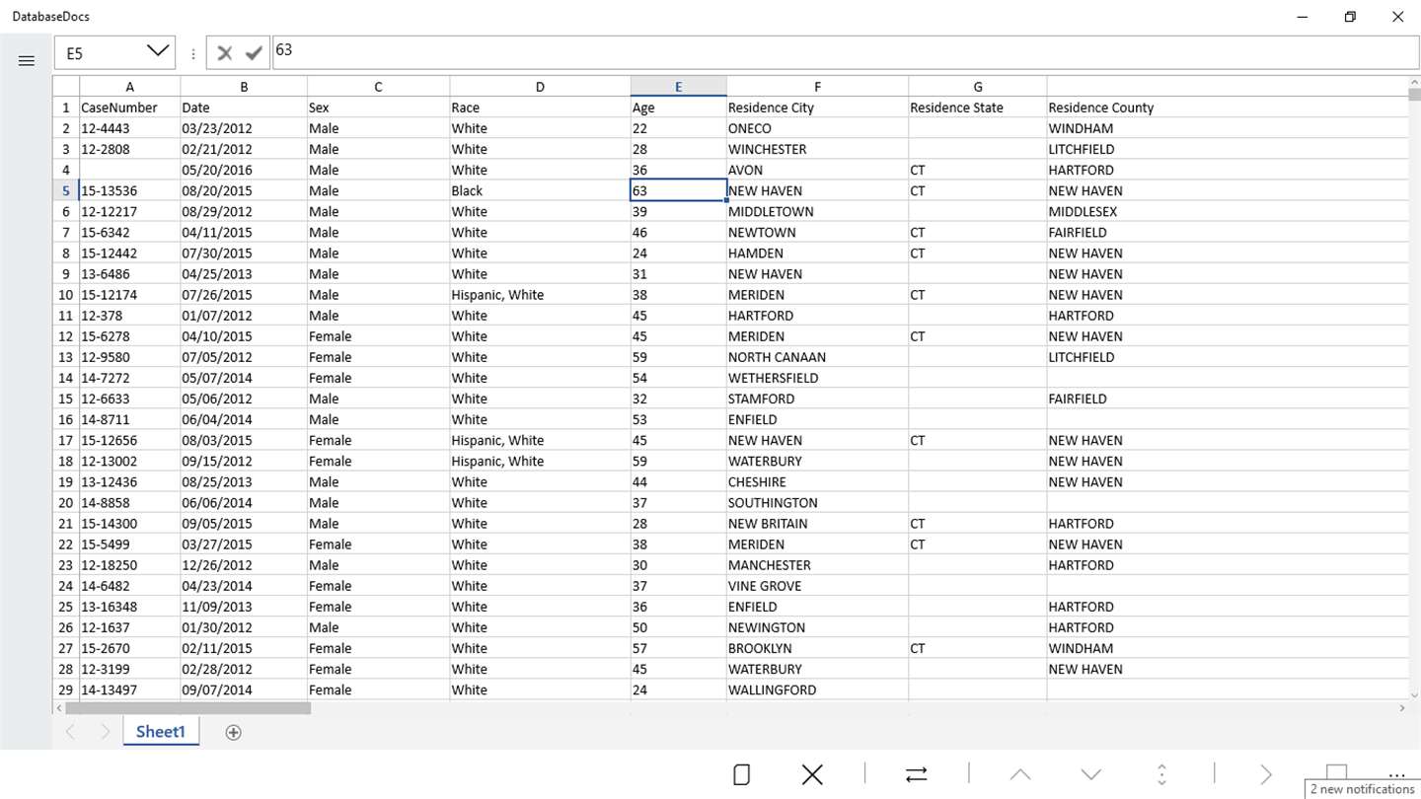Click the 2 new notifications tooltip
Image resolution: width=1421 pixels, height=799 pixels.
tap(1362, 789)
